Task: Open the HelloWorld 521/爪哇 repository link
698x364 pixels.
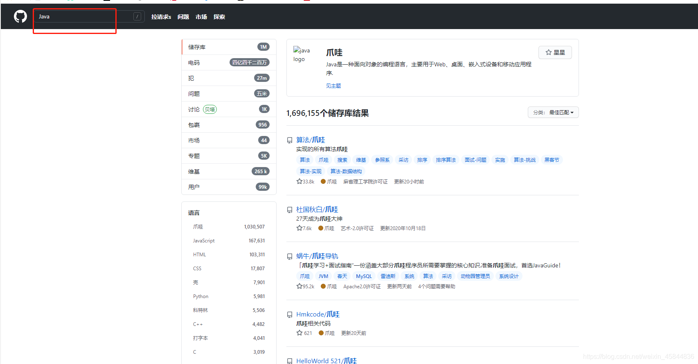Action: (x=326, y=361)
